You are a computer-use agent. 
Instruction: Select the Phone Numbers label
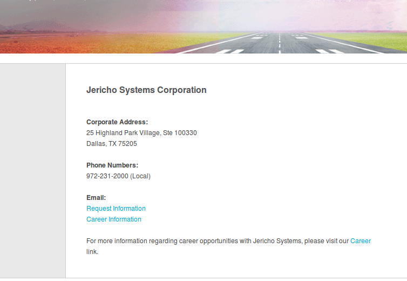click(x=112, y=165)
